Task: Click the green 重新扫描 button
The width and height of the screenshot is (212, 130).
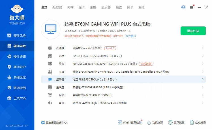Action: click(193, 31)
